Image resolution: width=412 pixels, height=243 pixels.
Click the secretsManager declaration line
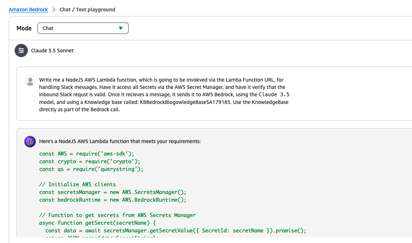coord(113,192)
